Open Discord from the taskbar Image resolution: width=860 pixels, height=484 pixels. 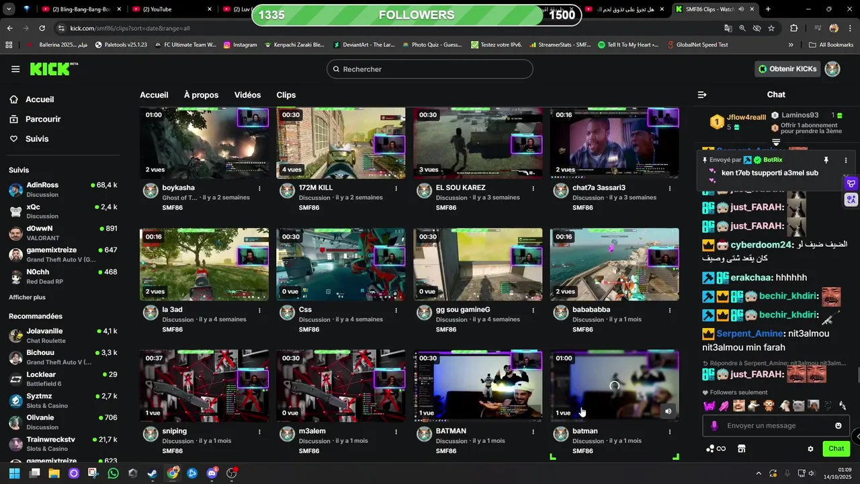212,473
